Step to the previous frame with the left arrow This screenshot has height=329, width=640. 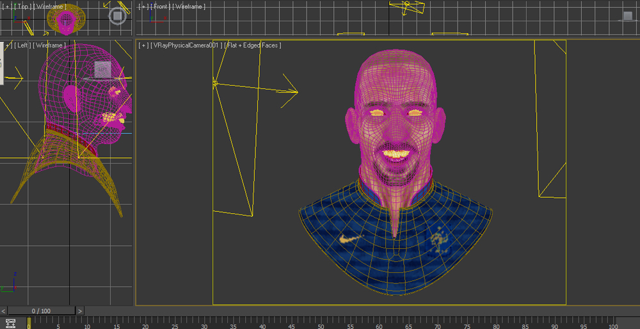(3, 311)
